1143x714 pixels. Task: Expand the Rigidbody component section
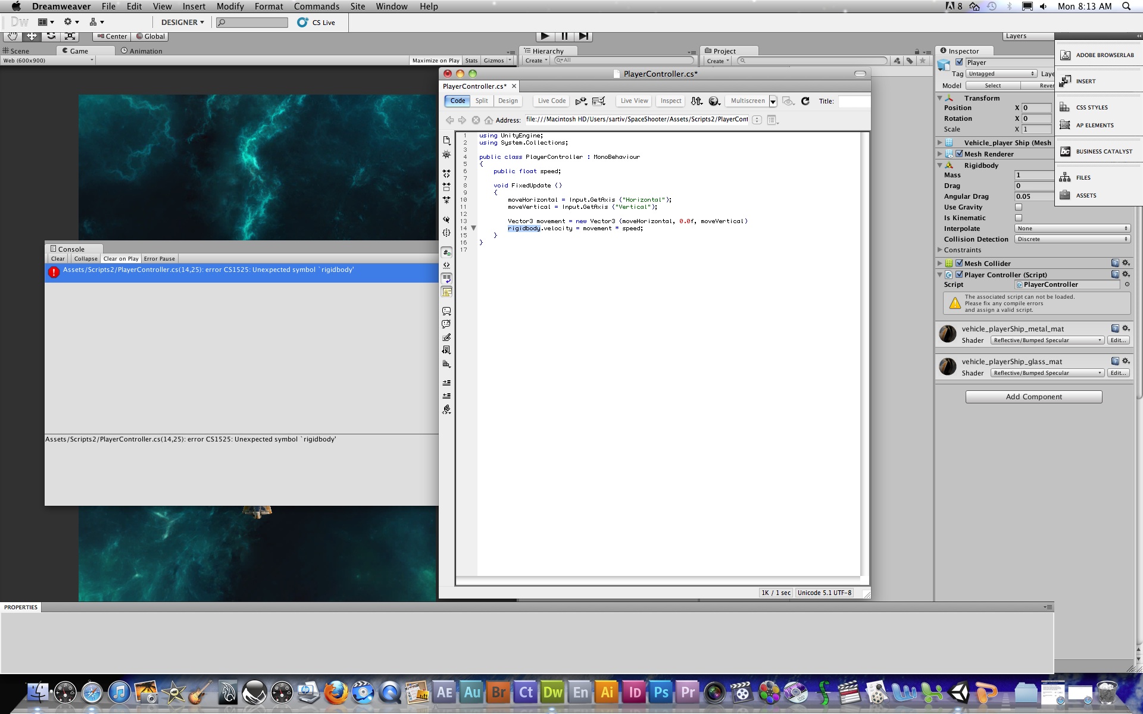click(941, 164)
